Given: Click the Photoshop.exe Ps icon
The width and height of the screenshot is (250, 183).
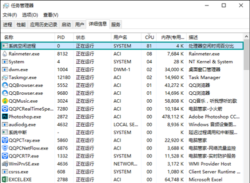Looking at the screenshot, I should (5, 117).
